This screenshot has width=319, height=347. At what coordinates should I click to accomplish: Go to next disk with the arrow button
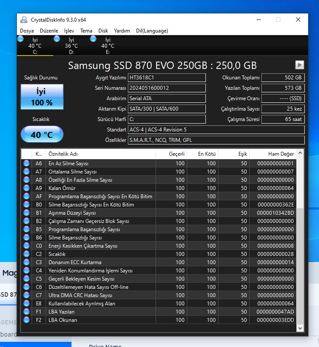click(x=299, y=65)
